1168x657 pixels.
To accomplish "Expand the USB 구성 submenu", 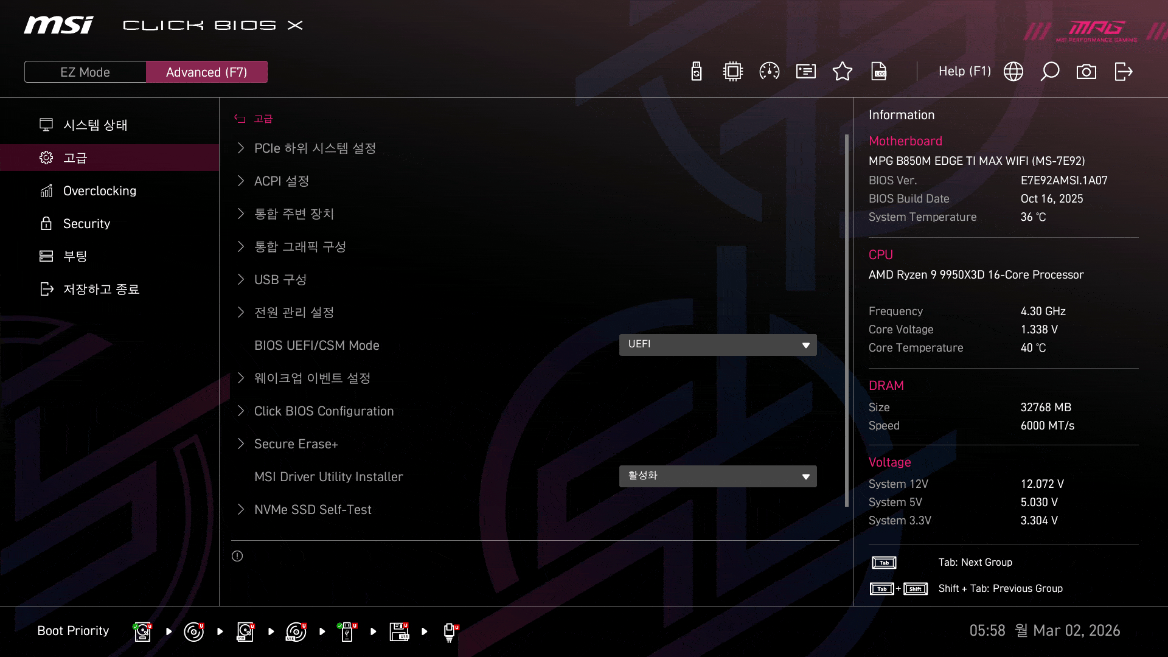I will (280, 280).
